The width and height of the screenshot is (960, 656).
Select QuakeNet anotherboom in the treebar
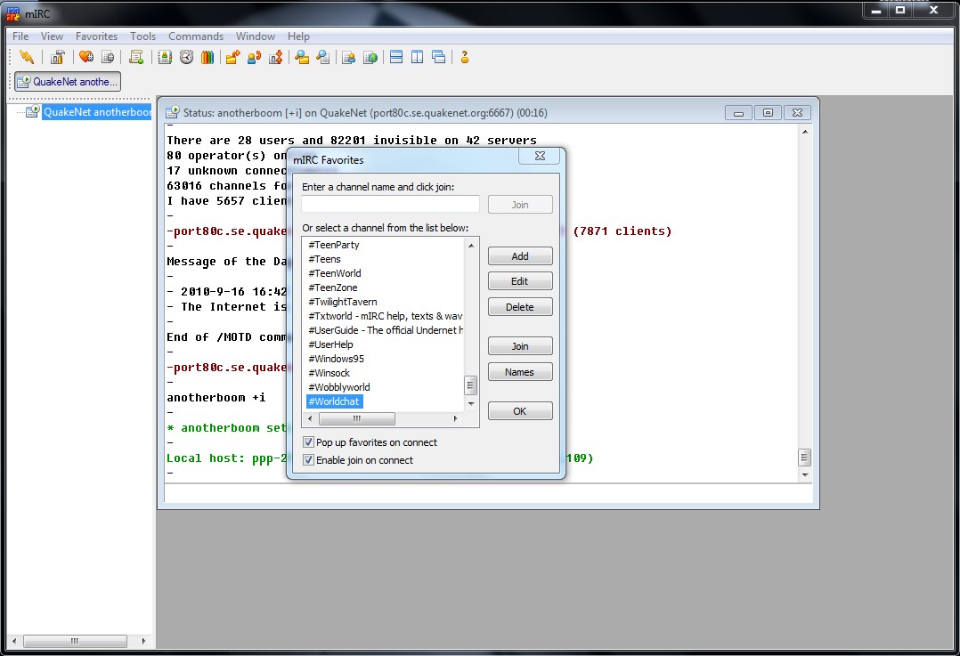97,112
